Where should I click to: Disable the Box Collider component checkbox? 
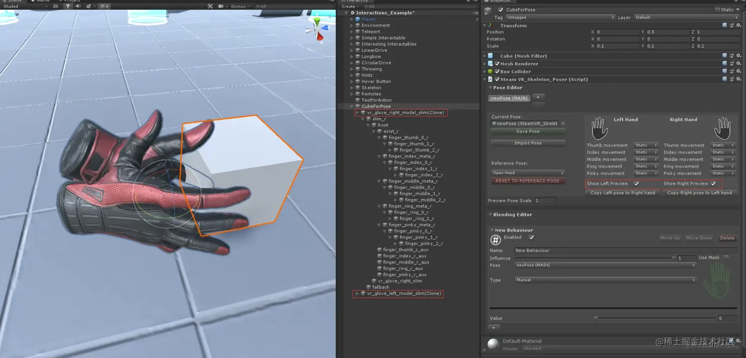(497, 72)
